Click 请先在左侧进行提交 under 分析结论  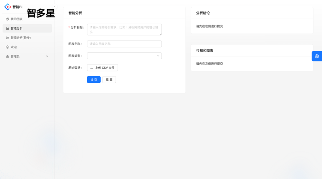coord(210,26)
